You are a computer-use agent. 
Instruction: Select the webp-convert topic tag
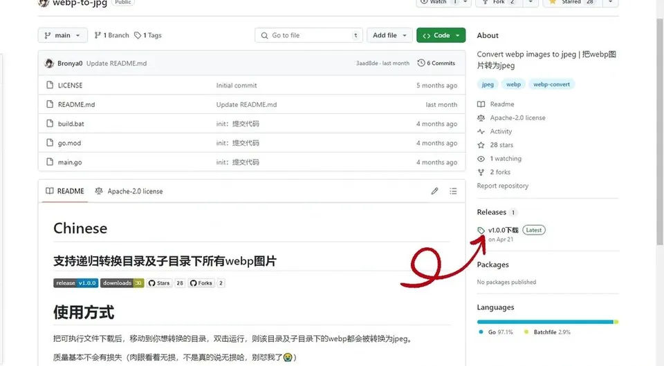551,84
